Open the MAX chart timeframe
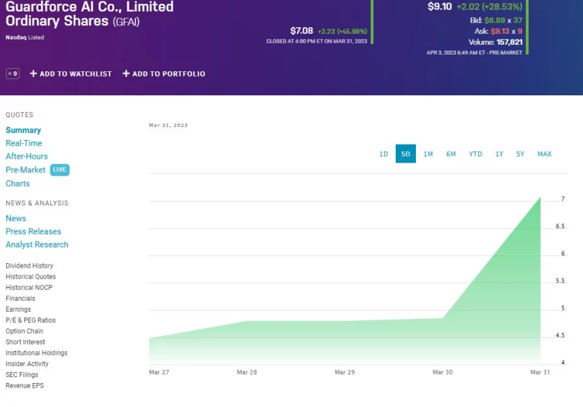 pyautogui.click(x=544, y=154)
